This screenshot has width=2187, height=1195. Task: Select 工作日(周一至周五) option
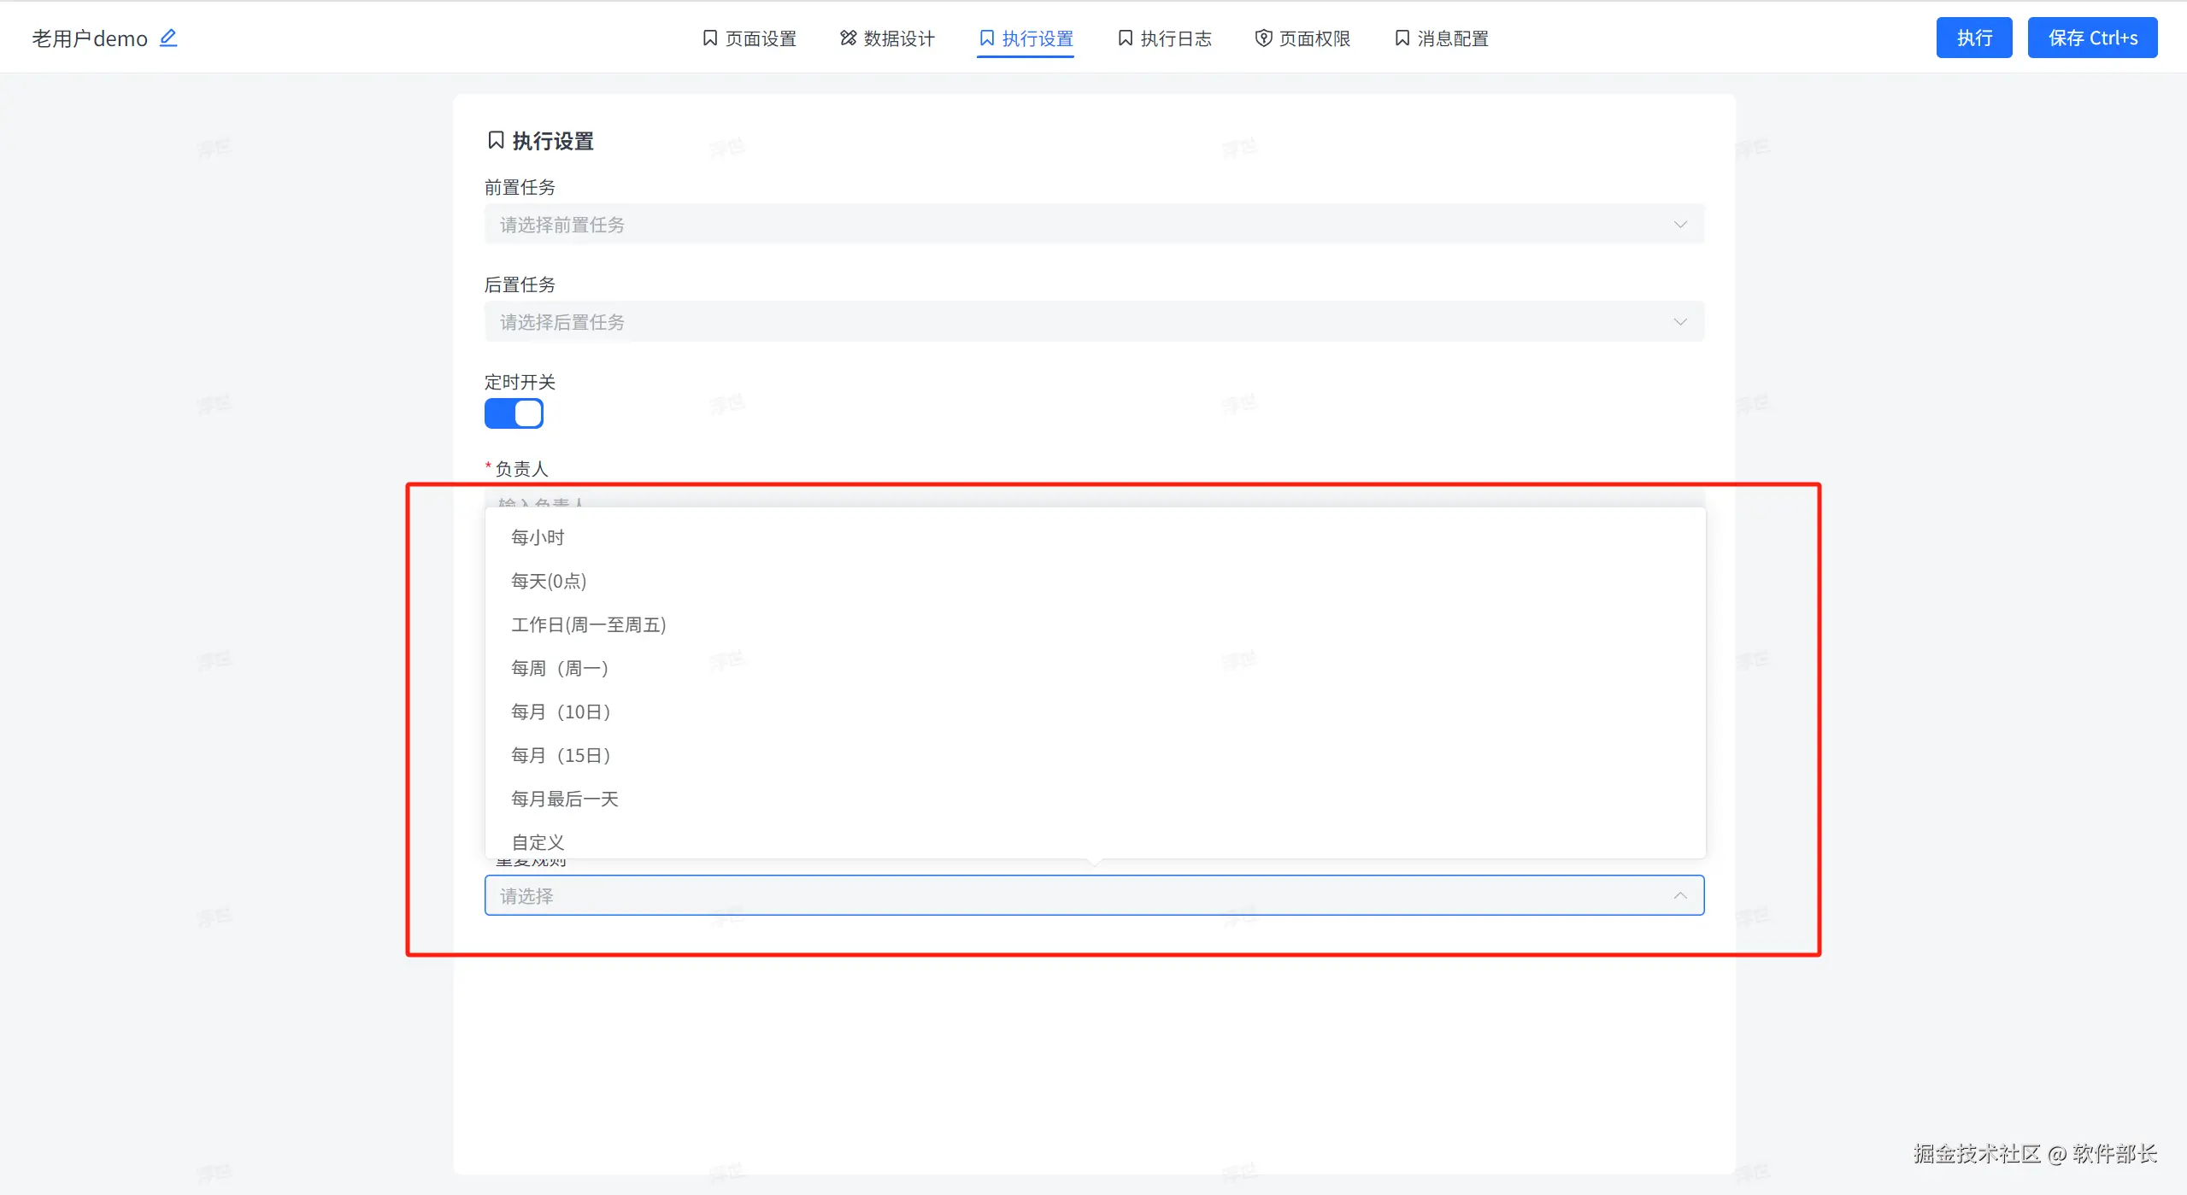pyautogui.click(x=588, y=624)
